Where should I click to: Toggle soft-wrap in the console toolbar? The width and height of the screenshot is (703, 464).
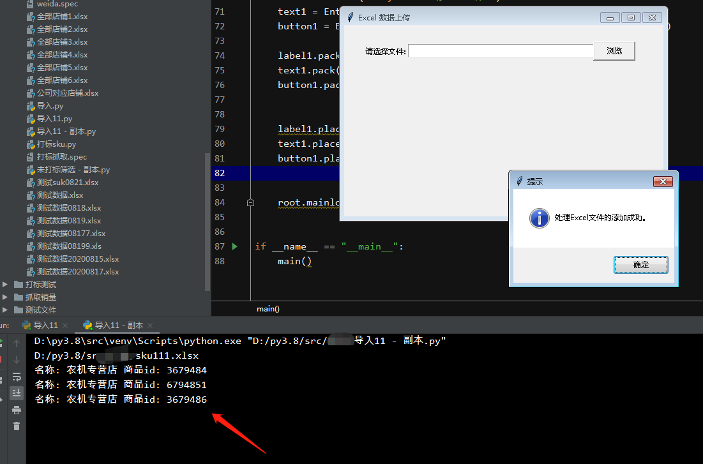tap(17, 377)
